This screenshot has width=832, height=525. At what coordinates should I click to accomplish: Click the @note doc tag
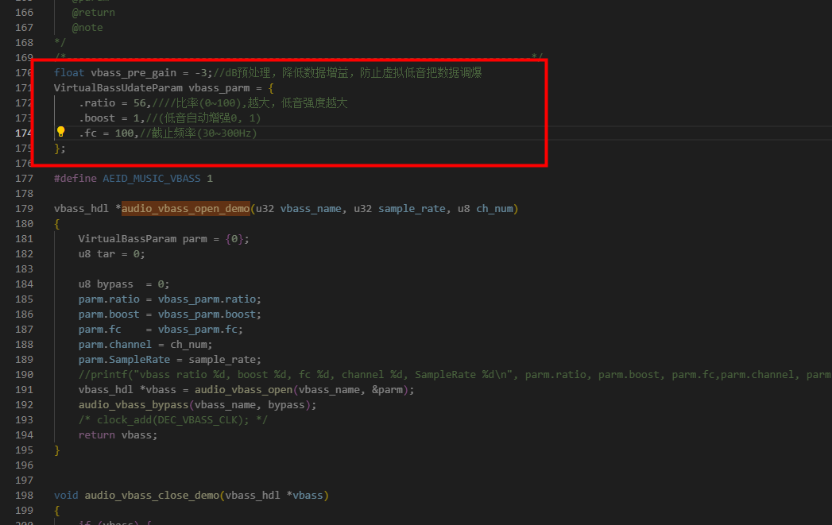[87, 28]
